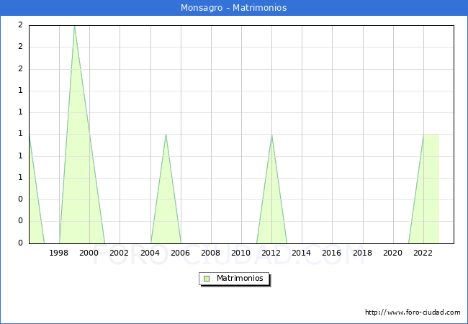The width and height of the screenshot is (468, 324).
Task: Select the 2000 x-axis label
Action: click(x=89, y=253)
